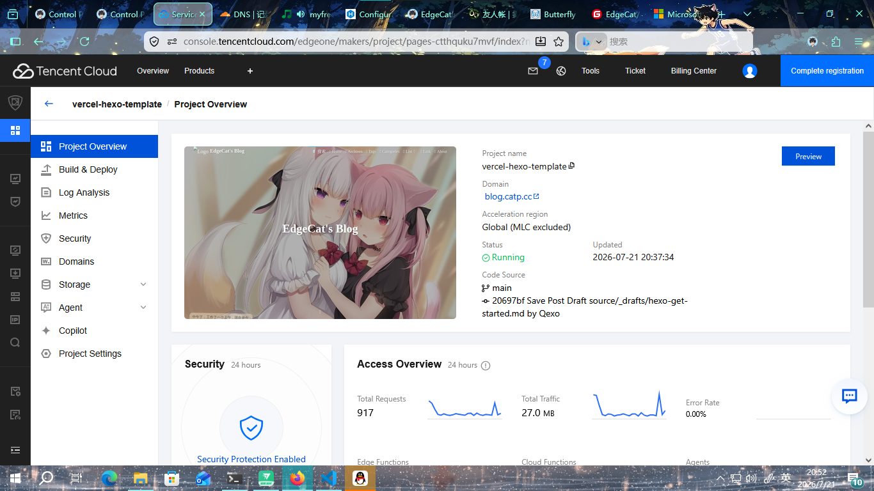This screenshot has height=491, width=874.
Task: Click the site security shield icon in address bar
Action: [154, 42]
